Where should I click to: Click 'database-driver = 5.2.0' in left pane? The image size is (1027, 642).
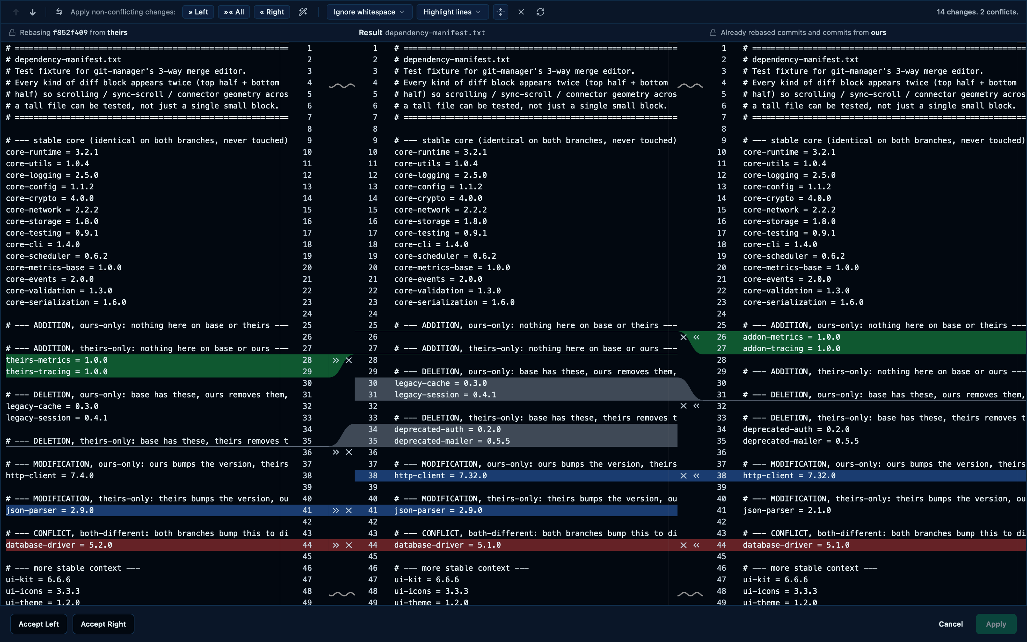pyautogui.click(x=59, y=545)
